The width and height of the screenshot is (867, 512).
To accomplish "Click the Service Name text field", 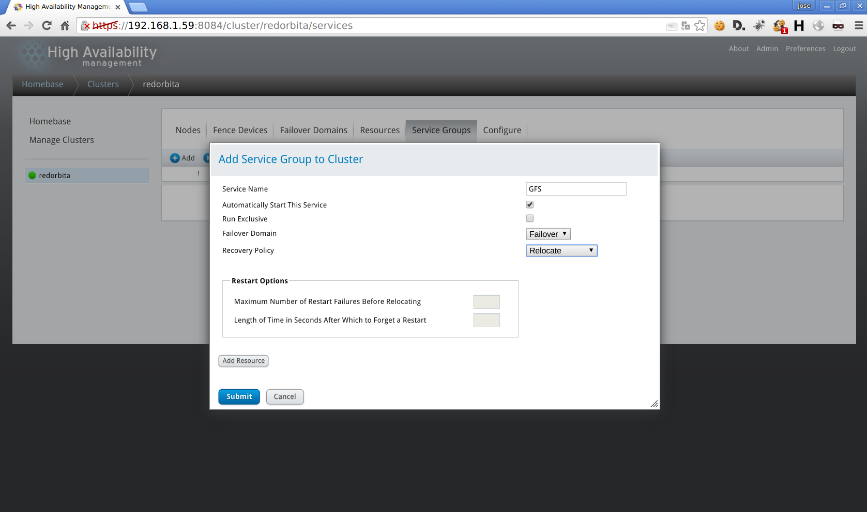I will click(x=576, y=189).
